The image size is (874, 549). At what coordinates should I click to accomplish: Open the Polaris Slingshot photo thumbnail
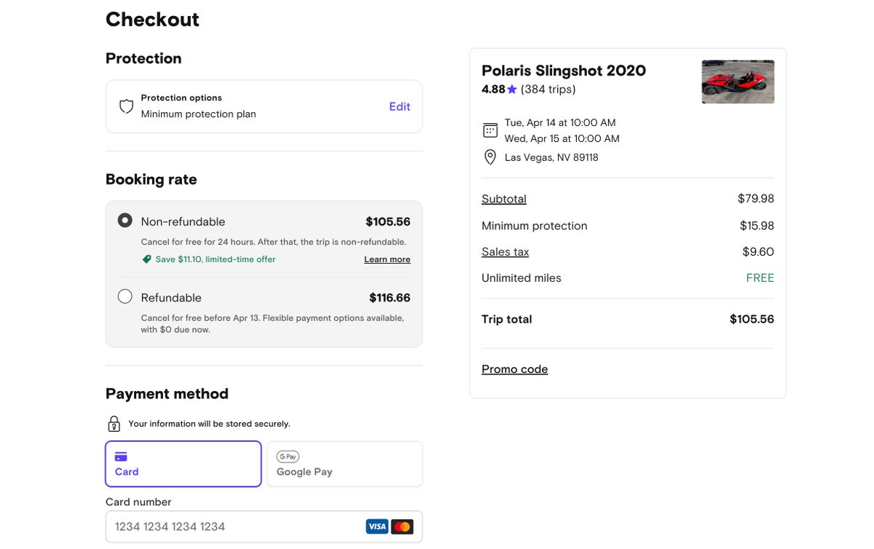(738, 82)
